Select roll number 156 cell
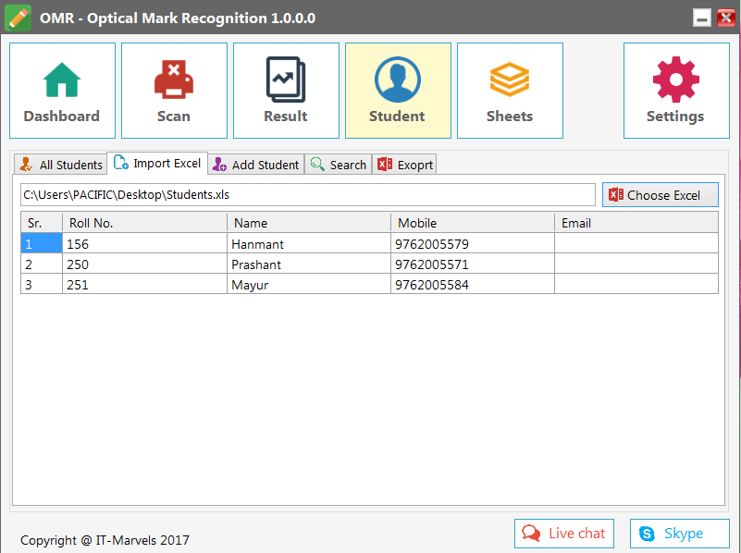This screenshot has width=741, height=553. pyautogui.click(x=144, y=243)
